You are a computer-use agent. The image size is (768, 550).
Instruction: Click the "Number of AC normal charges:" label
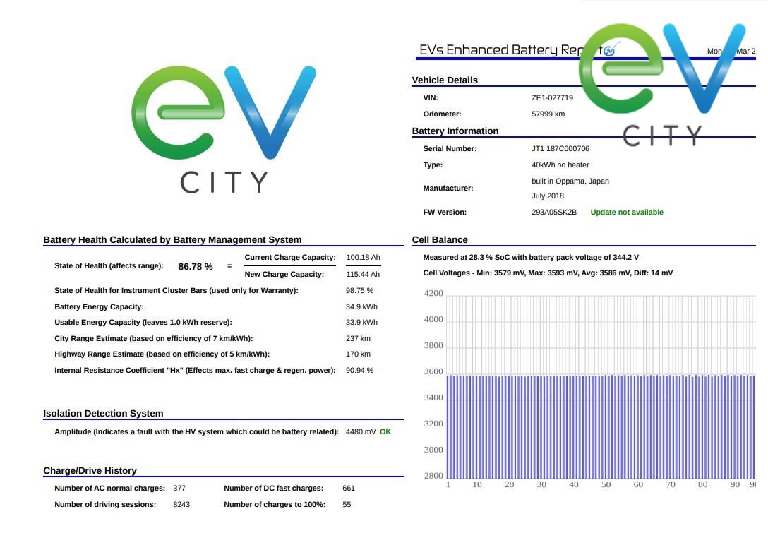tap(109, 489)
